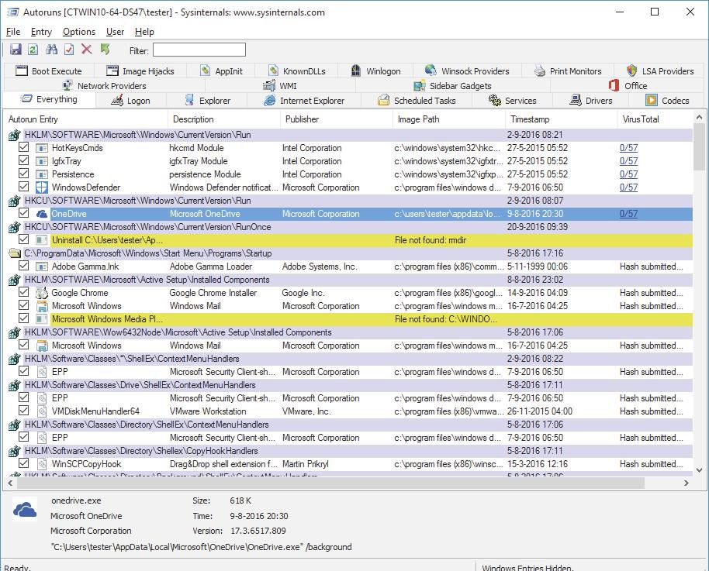Toggle the WinSCPCopyHook entry checkbox

[x=23, y=464]
